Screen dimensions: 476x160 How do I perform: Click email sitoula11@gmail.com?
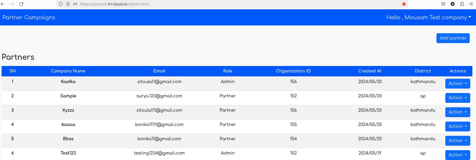point(159,82)
